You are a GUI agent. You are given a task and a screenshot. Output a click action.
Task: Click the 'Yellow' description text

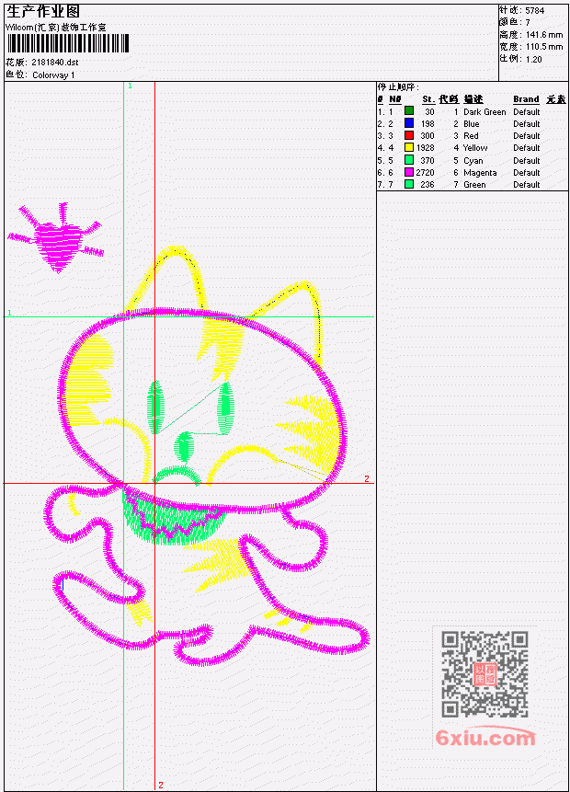pyautogui.click(x=475, y=148)
